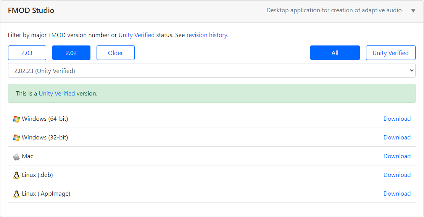Switch to the All filter
424x217 pixels.
coord(335,53)
